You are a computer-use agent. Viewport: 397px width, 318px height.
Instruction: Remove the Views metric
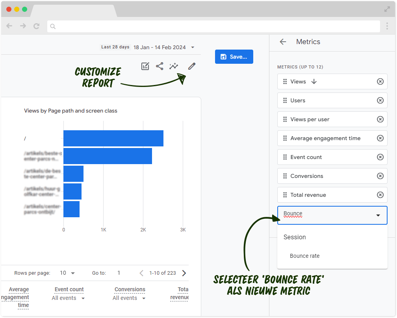380,81
